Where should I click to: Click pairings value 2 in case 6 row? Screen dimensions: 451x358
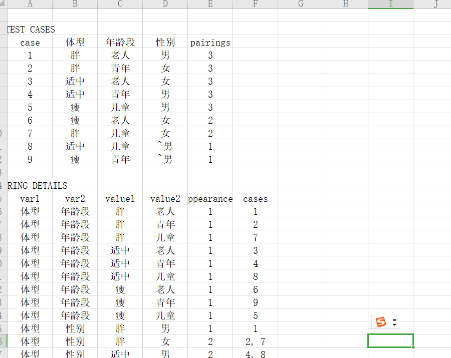[x=210, y=120]
